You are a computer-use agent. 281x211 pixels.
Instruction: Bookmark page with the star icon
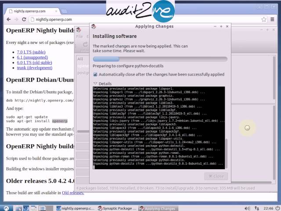pyautogui.click(x=263, y=19)
